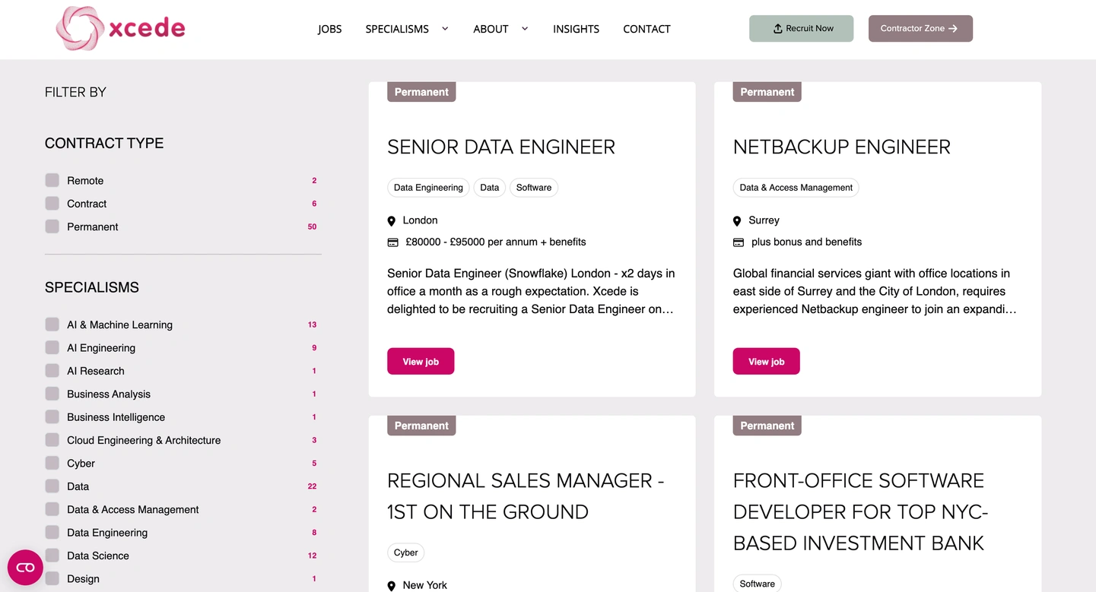Go to the Insights navigation page
Screen dimensions: 1096x592
point(576,29)
